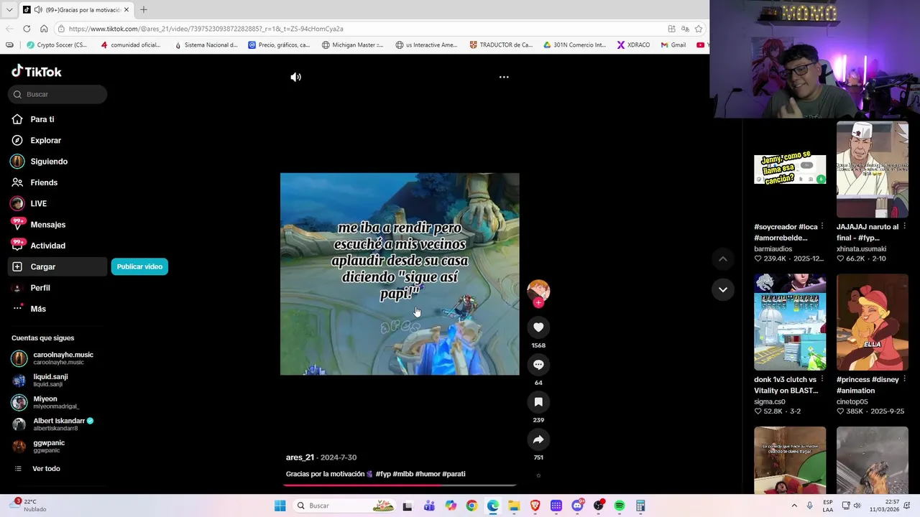
Task: Click the TikTok logo
Action: [x=37, y=71]
